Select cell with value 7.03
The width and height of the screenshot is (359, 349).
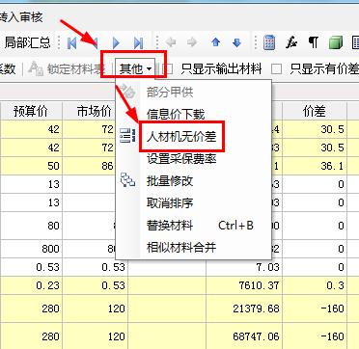pyautogui.click(x=244, y=267)
